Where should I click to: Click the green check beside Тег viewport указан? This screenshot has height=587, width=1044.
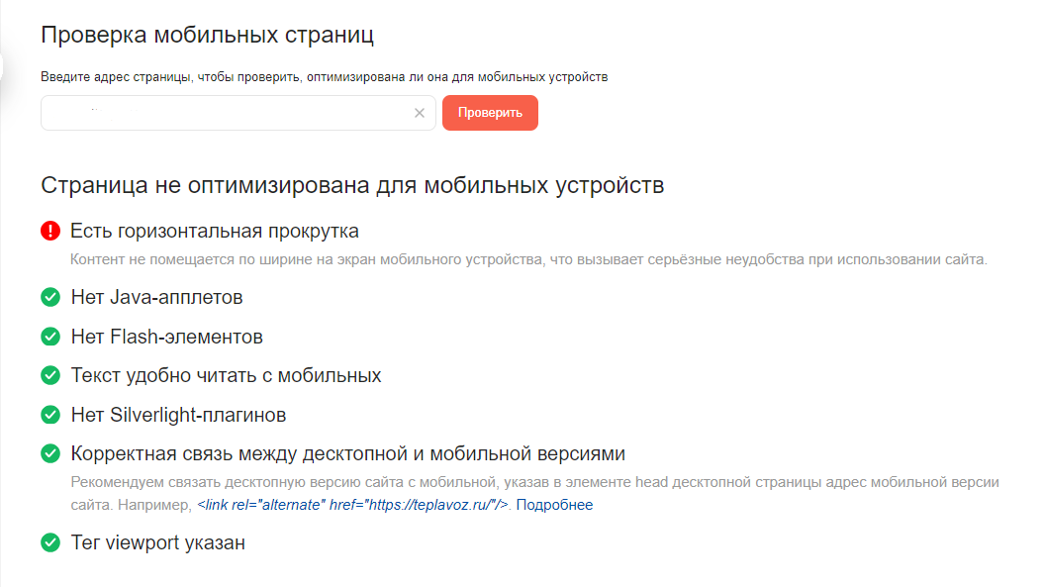tap(50, 542)
